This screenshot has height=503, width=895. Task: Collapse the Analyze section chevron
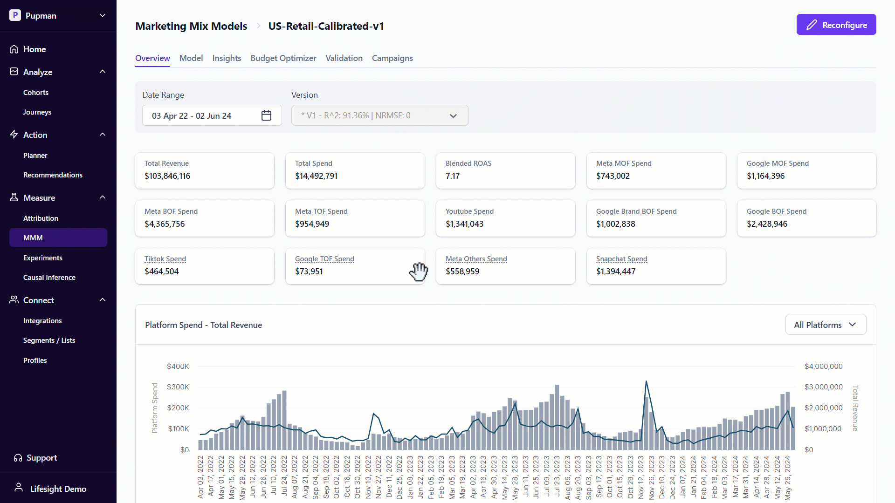point(103,72)
